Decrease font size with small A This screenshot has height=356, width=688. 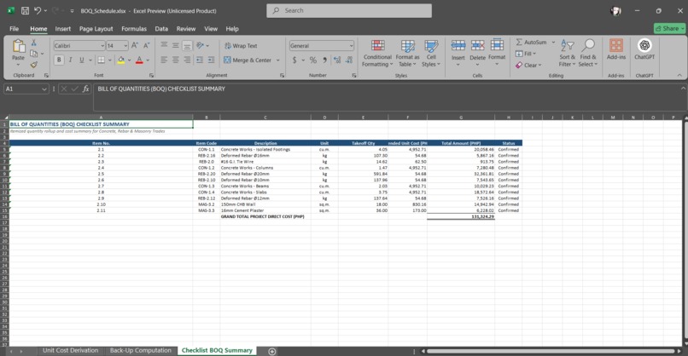tap(146, 45)
